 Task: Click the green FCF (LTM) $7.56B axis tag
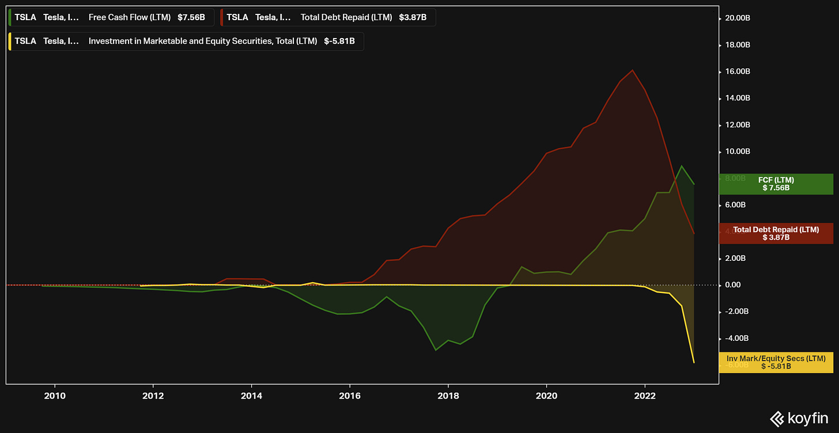776,184
